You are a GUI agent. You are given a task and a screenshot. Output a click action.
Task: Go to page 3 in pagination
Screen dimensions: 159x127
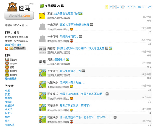(114, 7)
